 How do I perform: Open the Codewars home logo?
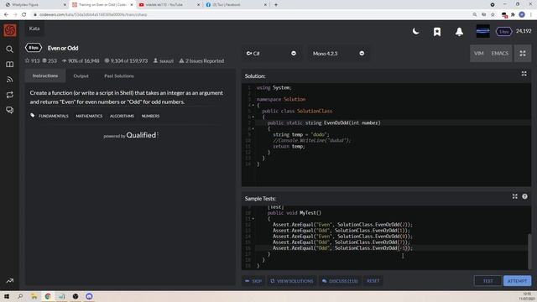click(x=9, y=30)
